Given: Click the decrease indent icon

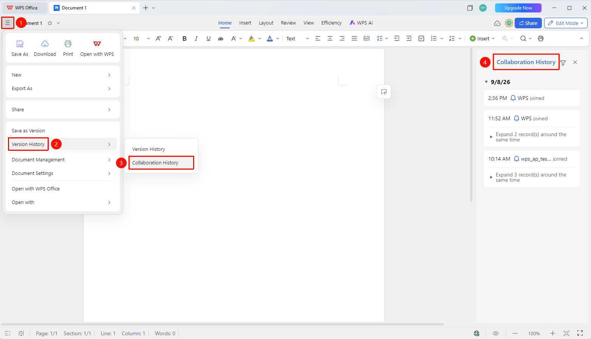Looking at the screenshot, I should click(397, 38).
